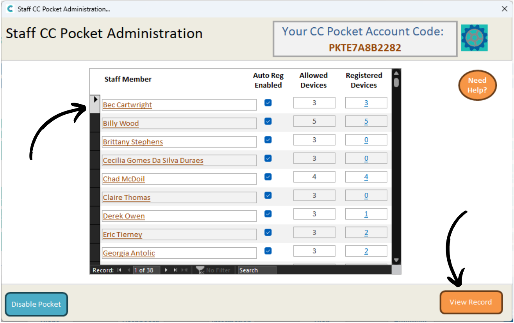
Task: Click the No Filter indicator
Action: click(x=213, y=270)
